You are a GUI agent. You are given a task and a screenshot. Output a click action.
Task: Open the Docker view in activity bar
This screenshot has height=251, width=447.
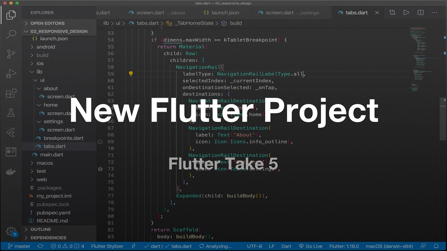[11, 171]
